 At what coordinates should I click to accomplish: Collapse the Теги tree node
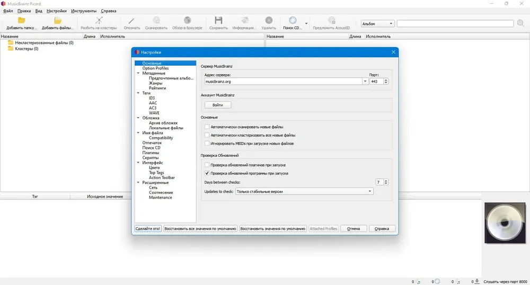pyautogui.click(x=138, y=93)
